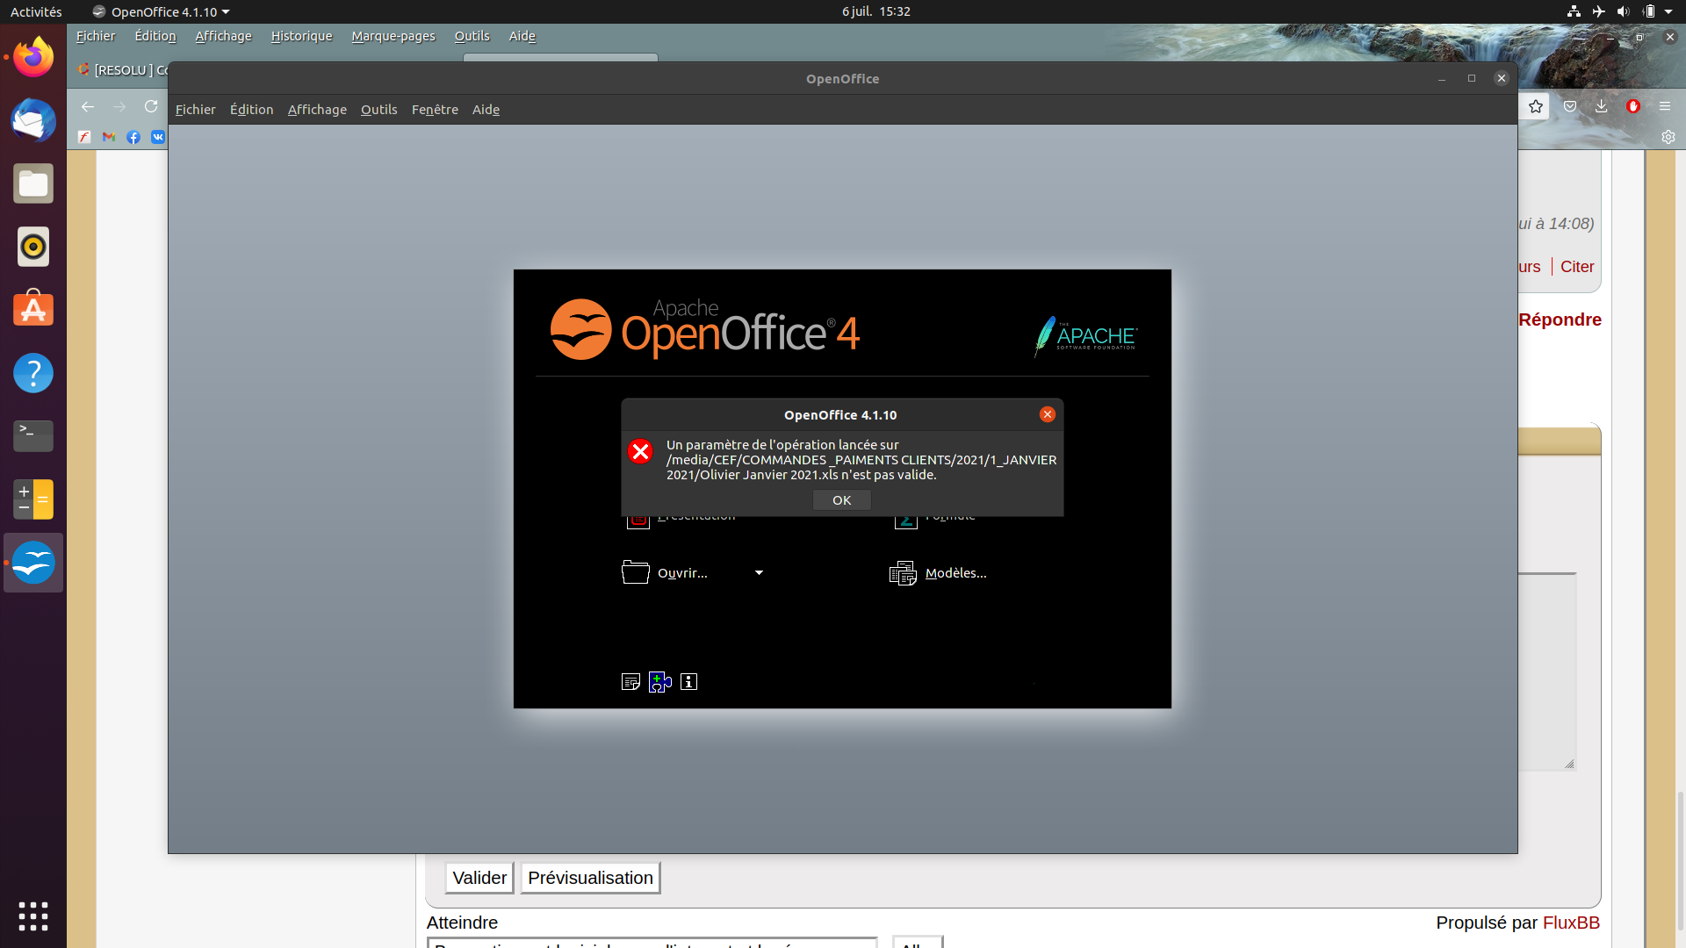1686x948 pixels.
Task: Click the Valider button
Action: [479, 878]
